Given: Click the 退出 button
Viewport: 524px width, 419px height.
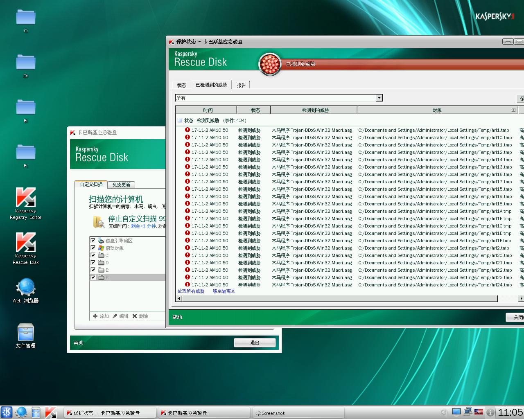Looking at the screenshot, I should (255, 342).
